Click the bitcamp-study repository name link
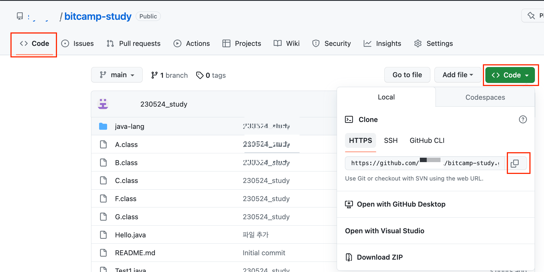The width and height of the screenshot is (544, 272). pyautogui.click(x=98, y=16)
